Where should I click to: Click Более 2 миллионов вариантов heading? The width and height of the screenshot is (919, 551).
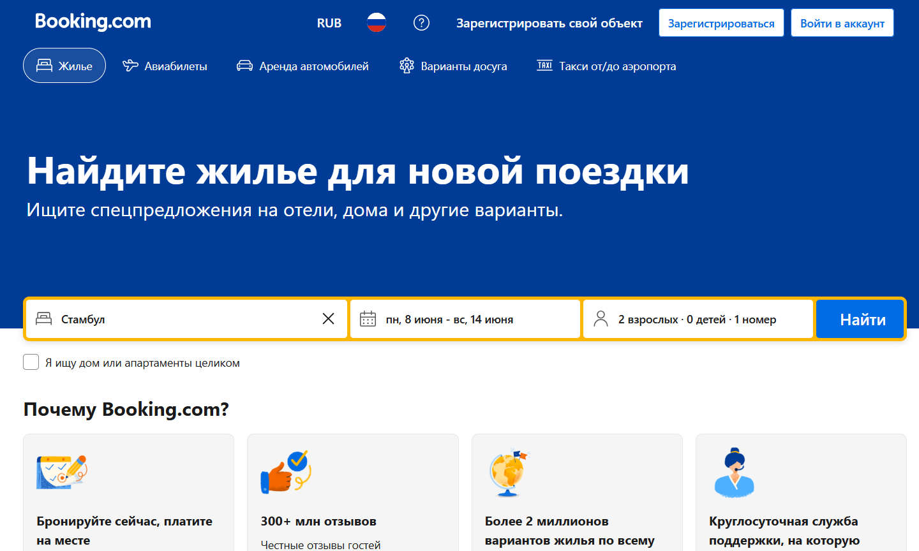pyautogui.click(x=570, y=531)
